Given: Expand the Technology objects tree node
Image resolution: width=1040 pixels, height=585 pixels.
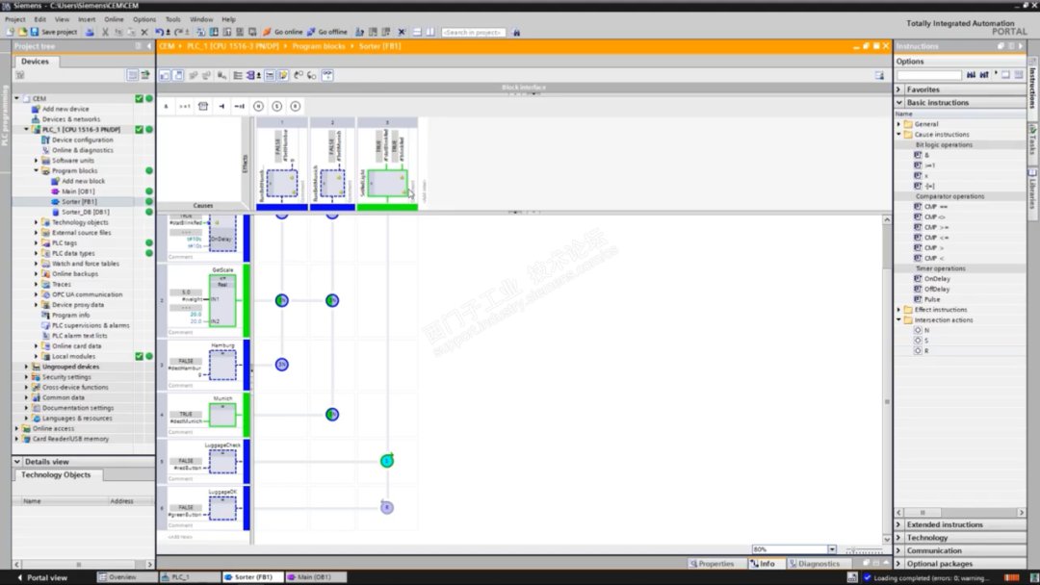Looking at the screenshot, I should [37, 222].
